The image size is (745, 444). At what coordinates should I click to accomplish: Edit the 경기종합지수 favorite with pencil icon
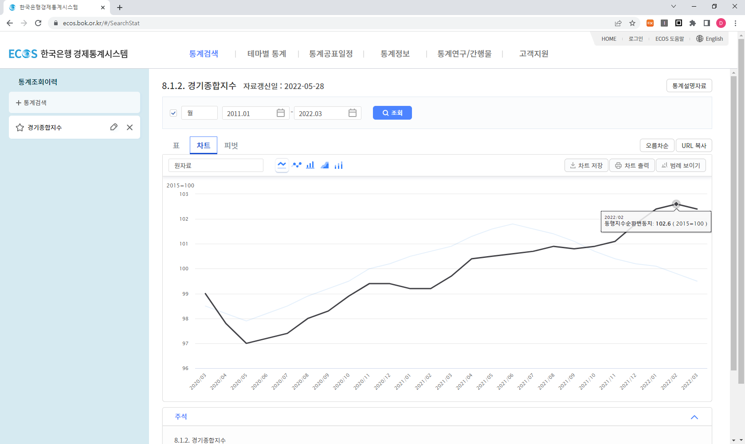(114, 127)
